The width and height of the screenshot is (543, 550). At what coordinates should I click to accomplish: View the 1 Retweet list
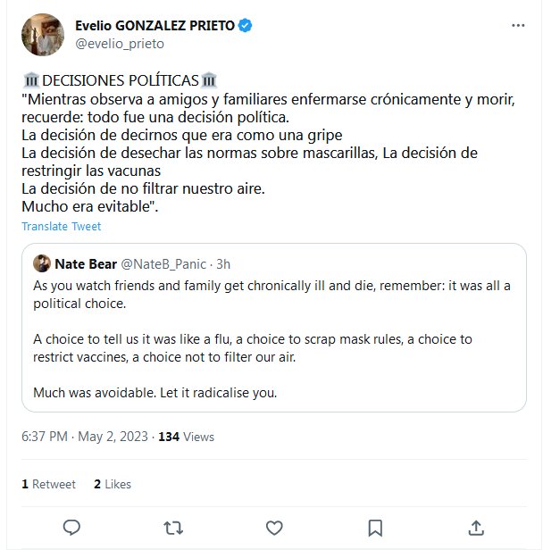click(x=49, y=484)
